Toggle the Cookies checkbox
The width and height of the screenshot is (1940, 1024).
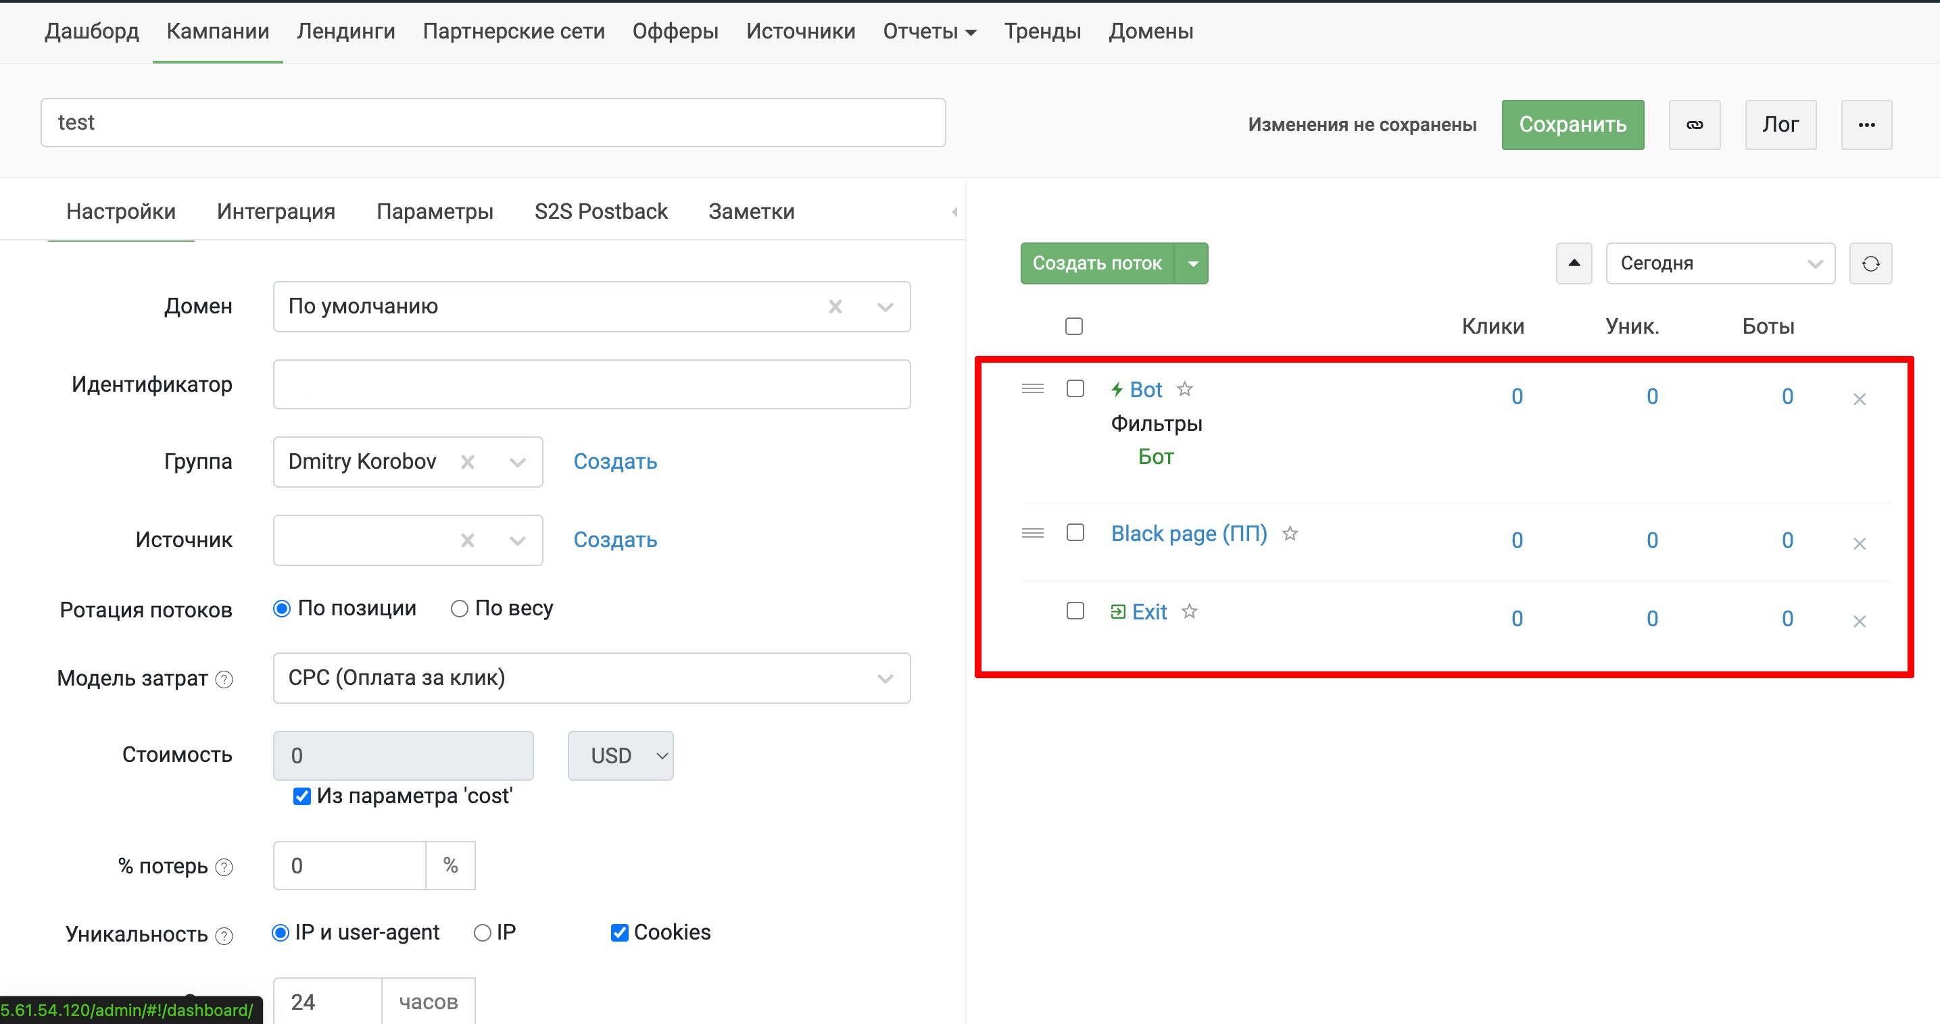click(x=620, y=933)
